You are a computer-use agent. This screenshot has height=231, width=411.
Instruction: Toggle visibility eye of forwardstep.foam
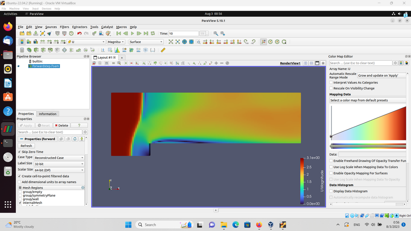point(18,66)
